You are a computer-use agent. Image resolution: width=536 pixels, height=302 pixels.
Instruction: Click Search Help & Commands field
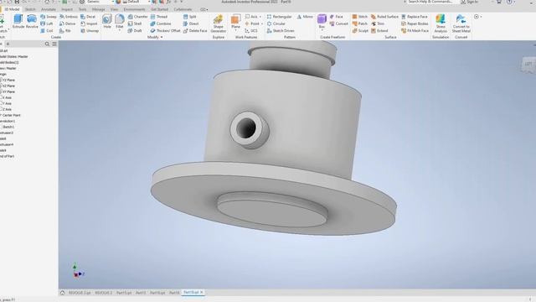pyautogui.click(x=430, y=2)
